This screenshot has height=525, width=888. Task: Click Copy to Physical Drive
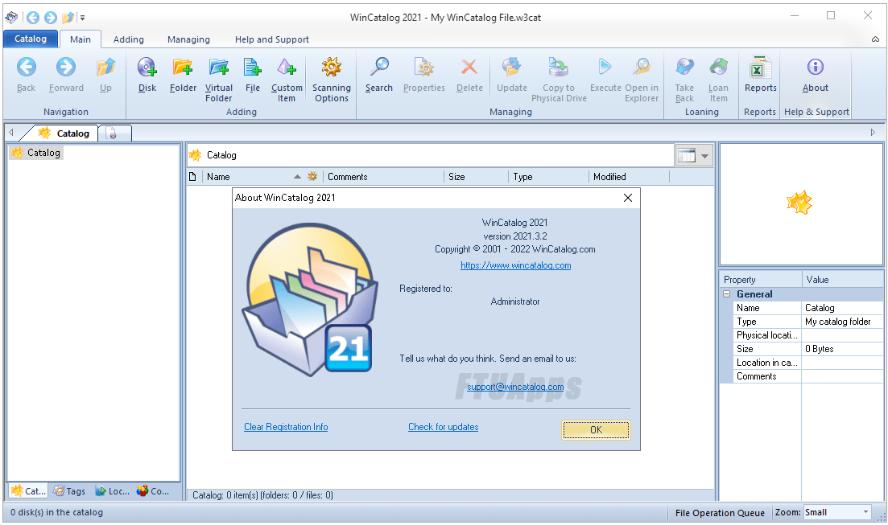pos(559,80)
